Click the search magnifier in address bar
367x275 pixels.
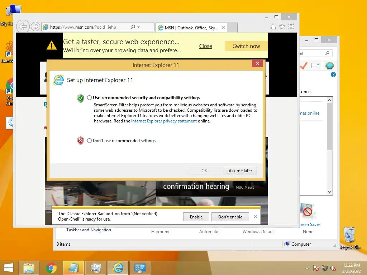point(133,27)
